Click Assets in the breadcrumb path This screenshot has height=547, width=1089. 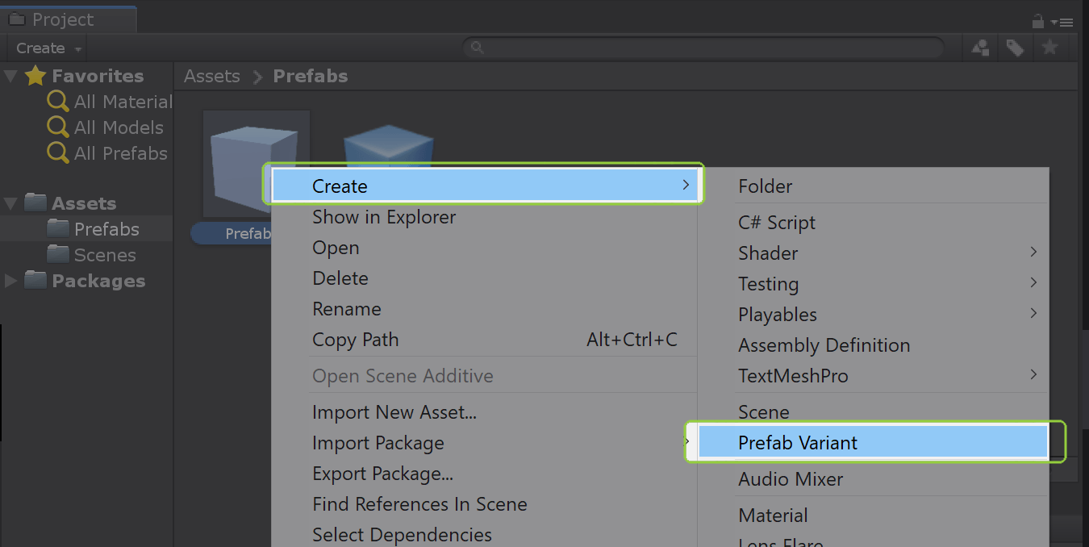(x=212, y=77)
